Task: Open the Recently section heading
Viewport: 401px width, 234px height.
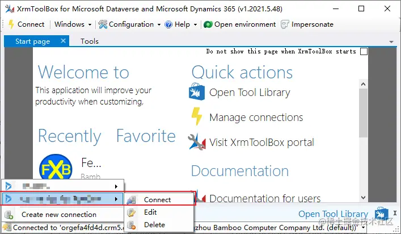Action: [x=70, y=136]
